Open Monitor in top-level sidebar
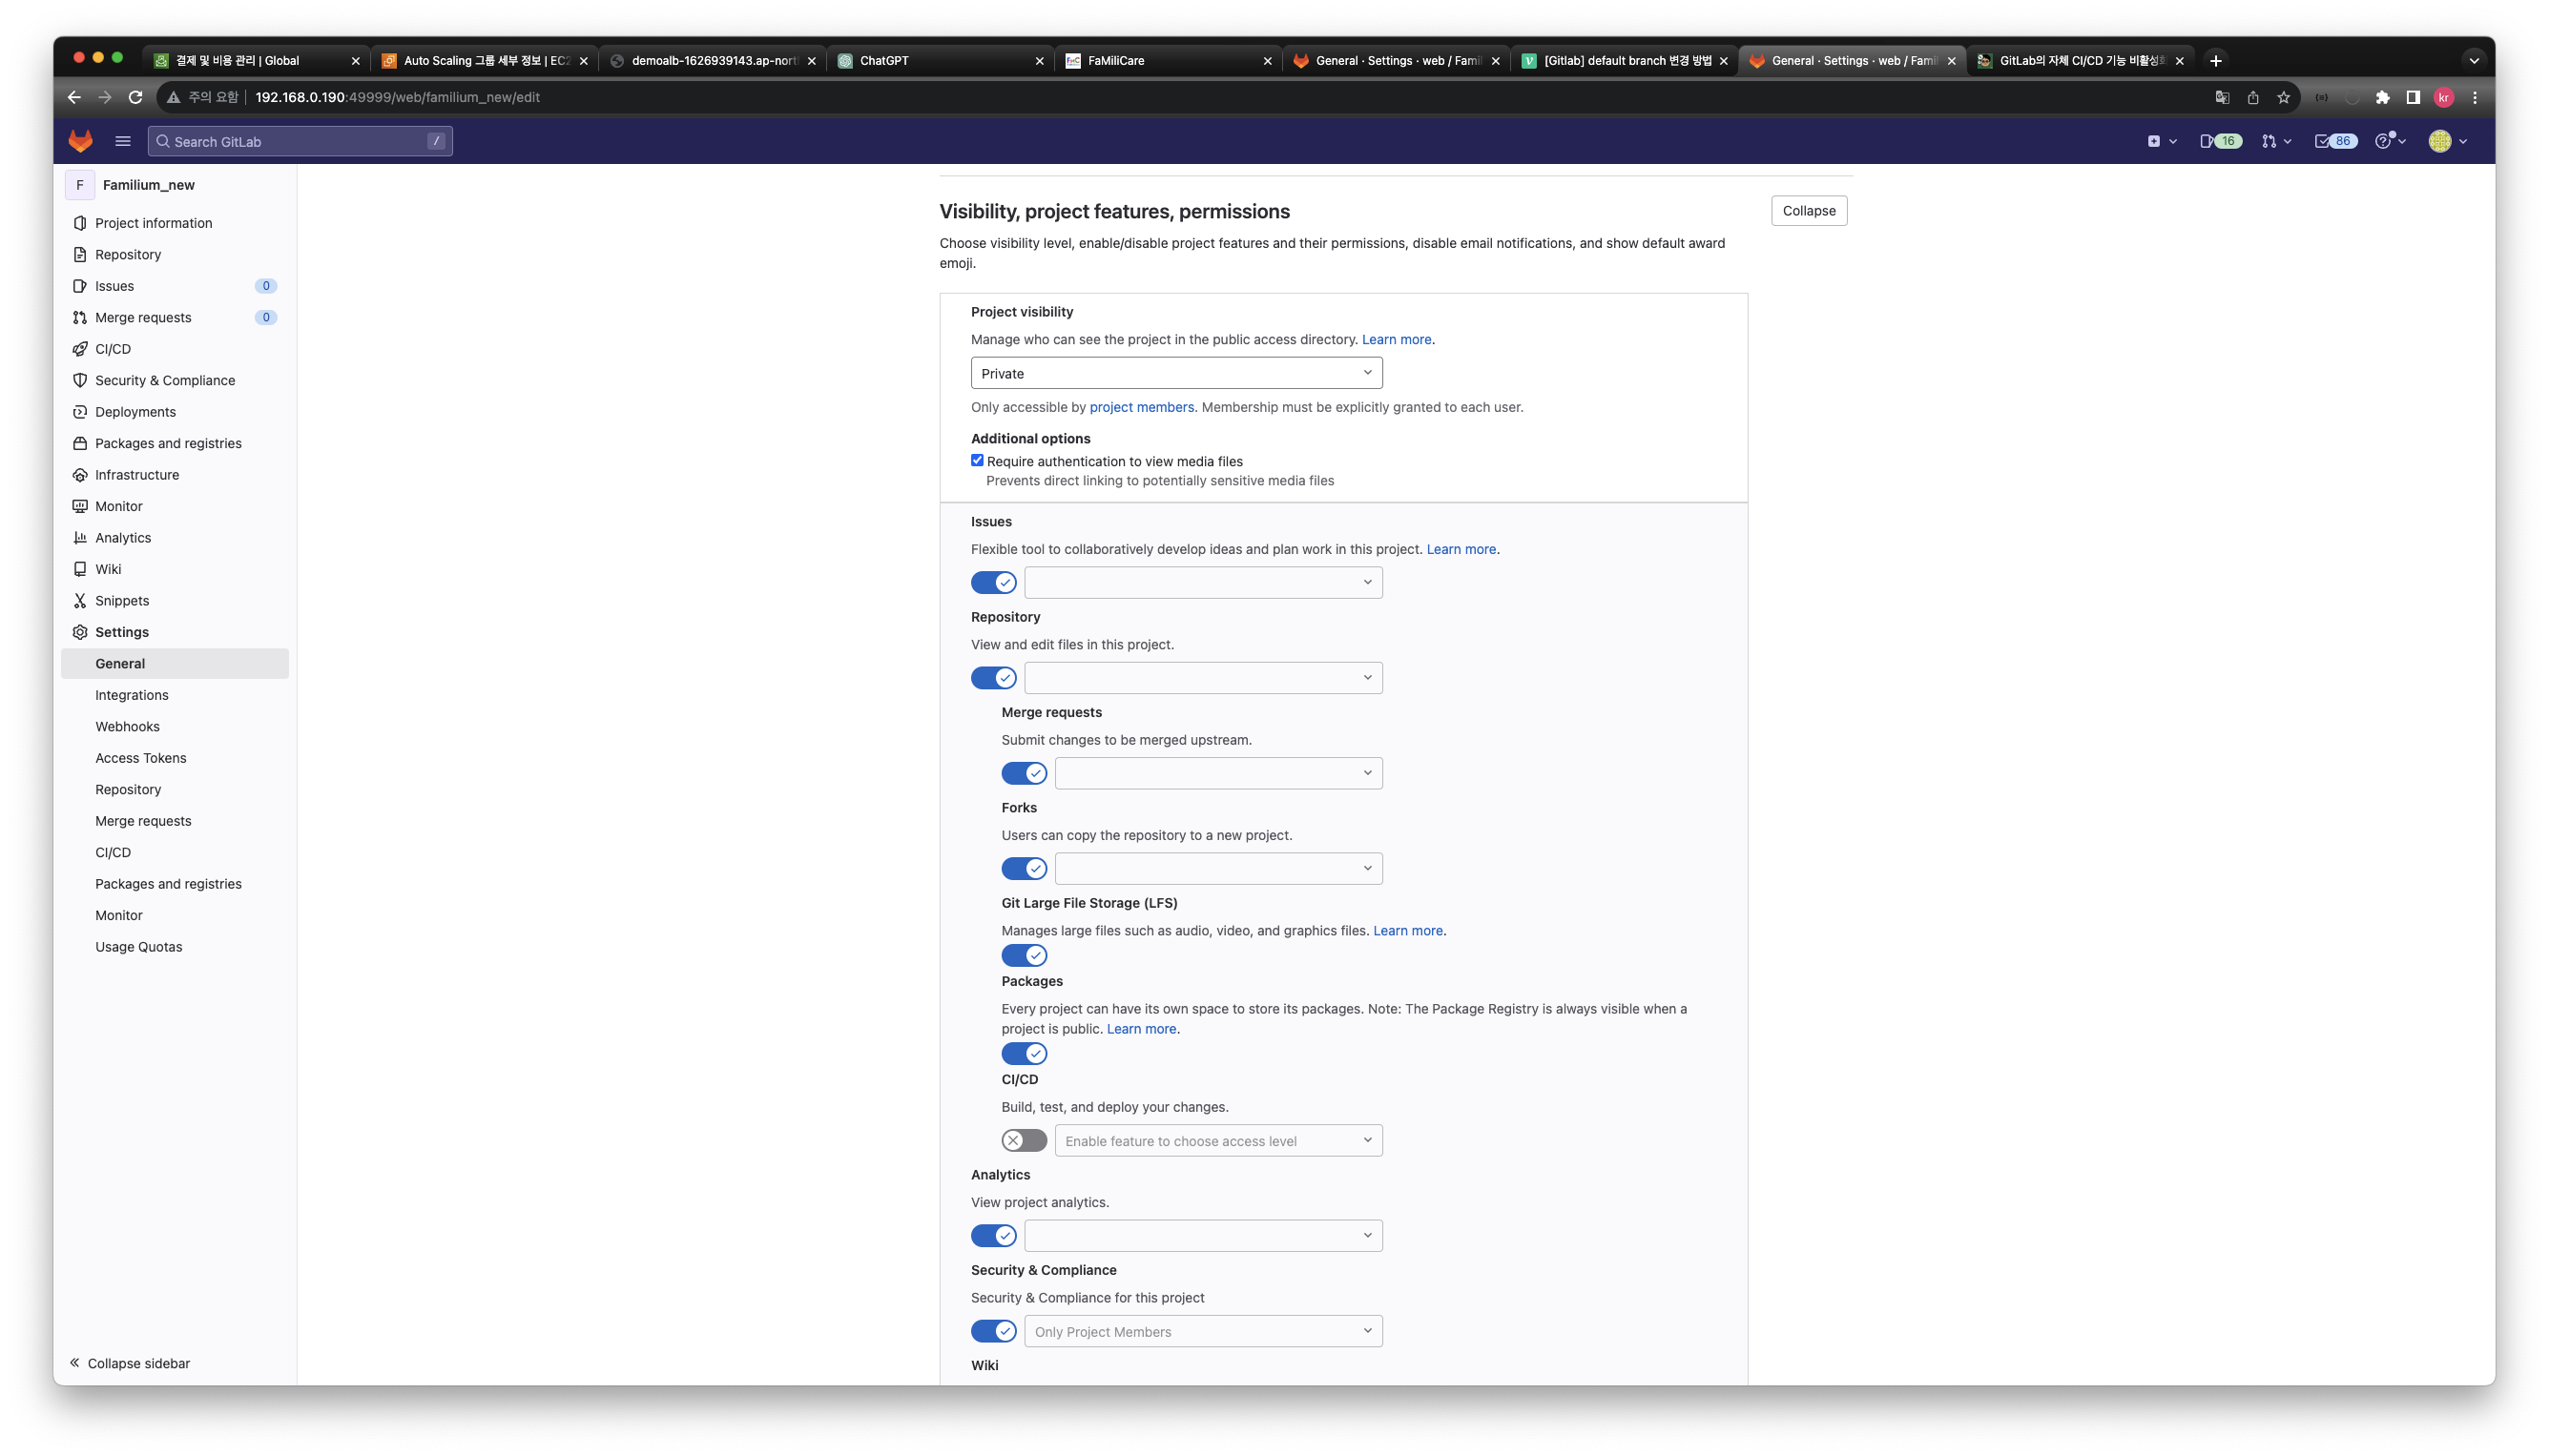2549x1456 pixels. click(174, 506)
